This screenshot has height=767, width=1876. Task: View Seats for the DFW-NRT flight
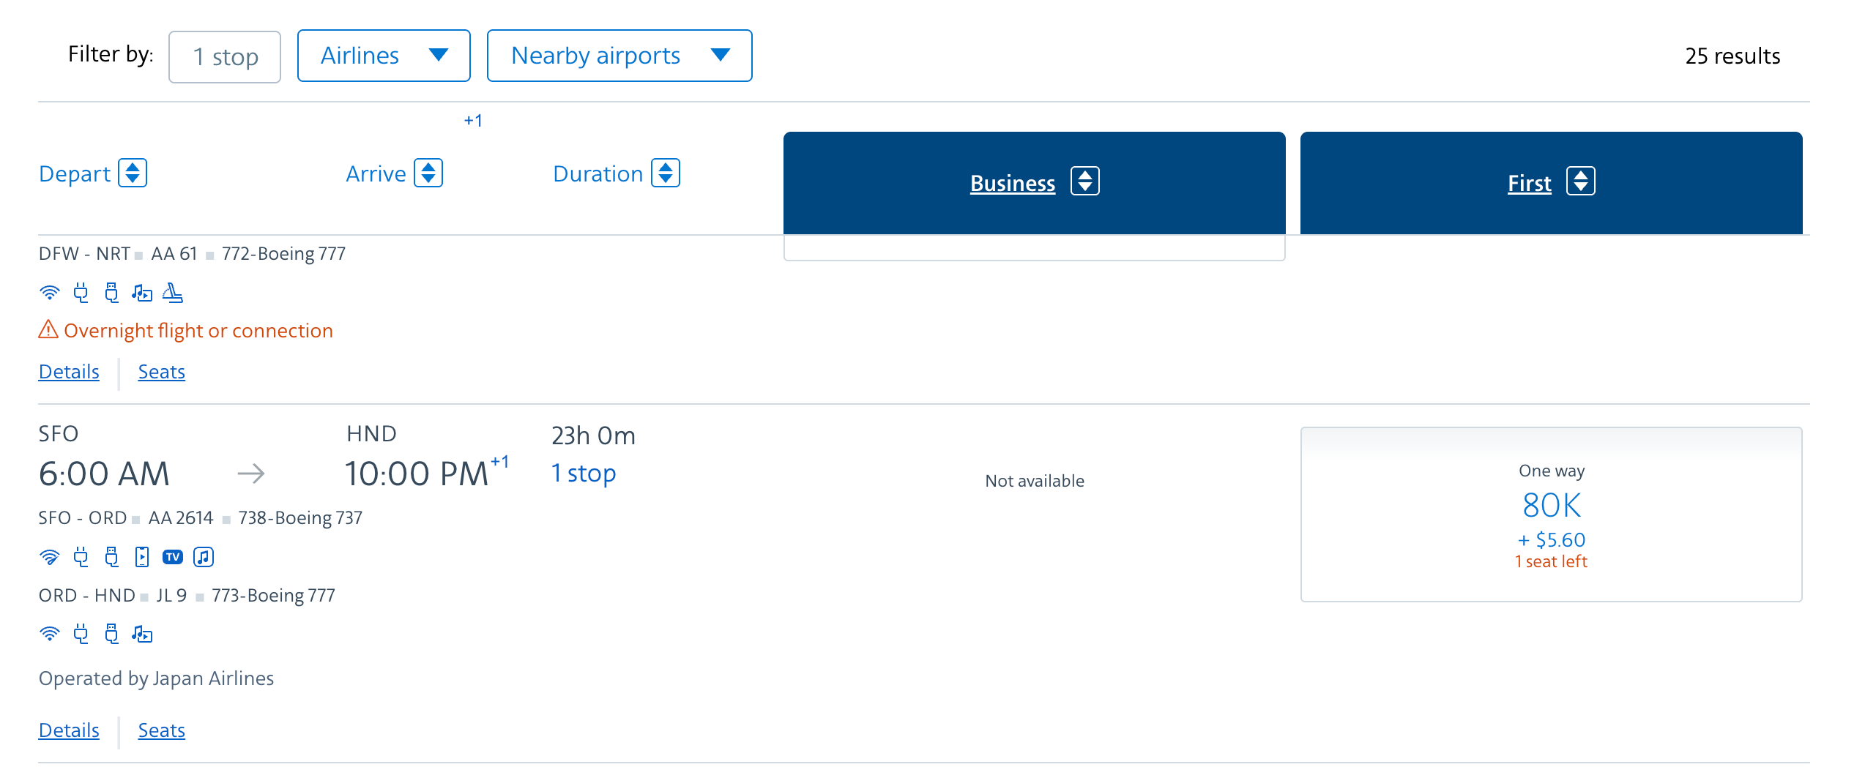161,371
